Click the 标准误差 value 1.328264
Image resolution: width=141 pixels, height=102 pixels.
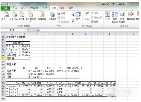coord(24,55)
